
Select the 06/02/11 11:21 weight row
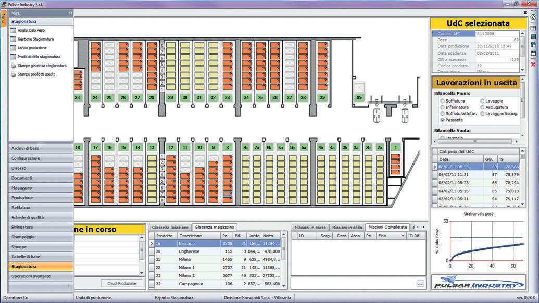[477, 175]
